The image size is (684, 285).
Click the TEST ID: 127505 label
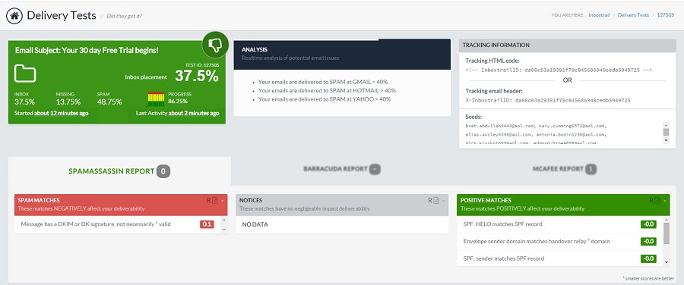tap(202, 65)
